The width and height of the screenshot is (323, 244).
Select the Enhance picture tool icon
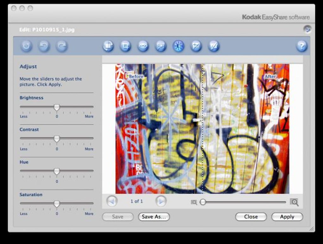point(161,46)
